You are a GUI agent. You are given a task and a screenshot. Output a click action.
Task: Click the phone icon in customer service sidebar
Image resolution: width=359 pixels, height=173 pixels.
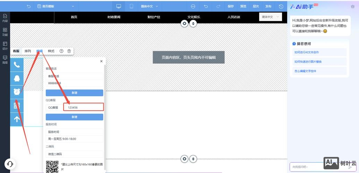[x=17, y=64]
